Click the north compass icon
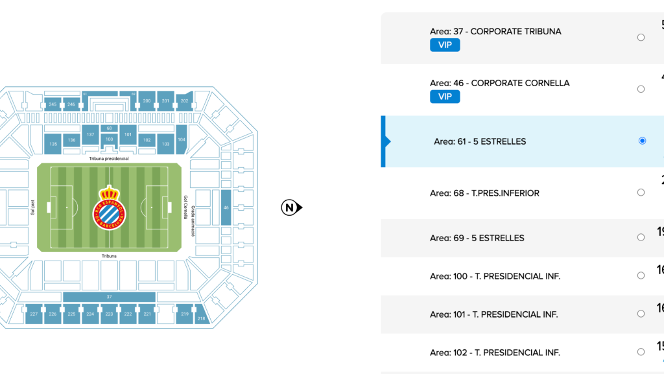This screenshot has height=374, width=664. (292, 207)
